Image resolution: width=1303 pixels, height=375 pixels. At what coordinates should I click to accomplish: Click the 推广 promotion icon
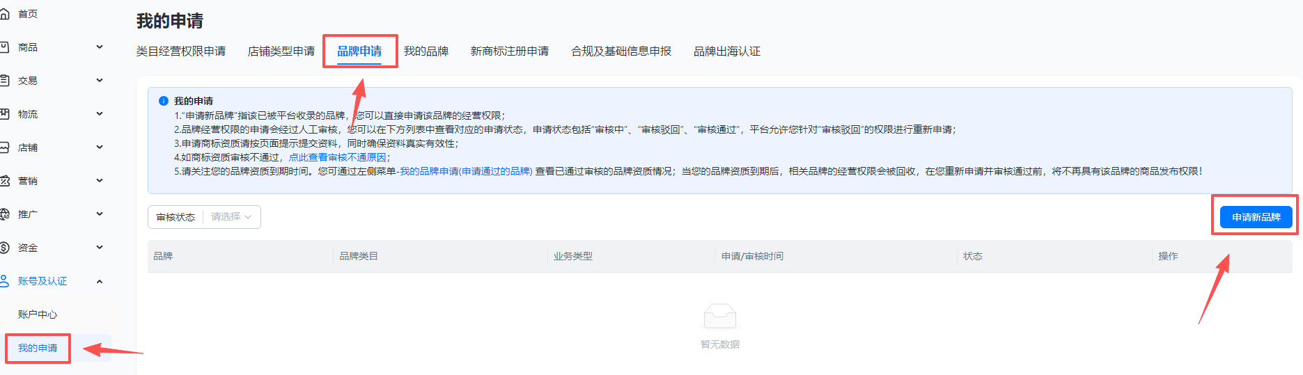pos(4,214)
